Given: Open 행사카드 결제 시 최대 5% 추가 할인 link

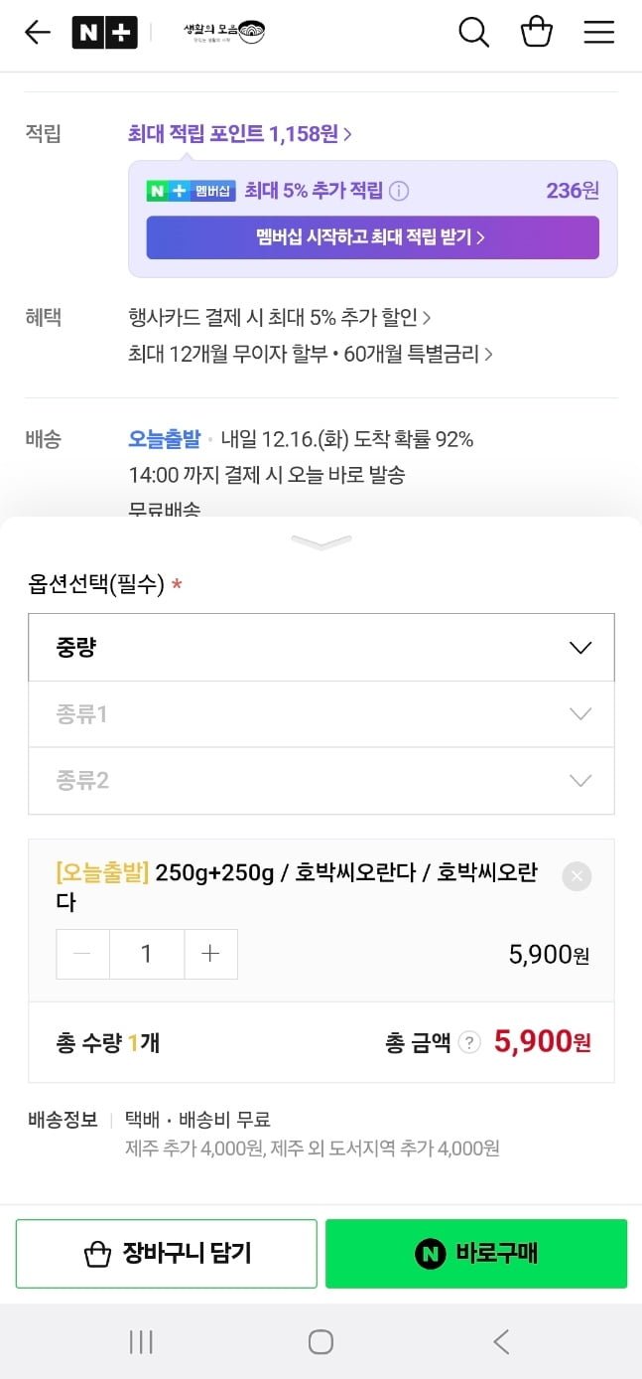Looking at the screenshot, I should click(x=280, y=318).
